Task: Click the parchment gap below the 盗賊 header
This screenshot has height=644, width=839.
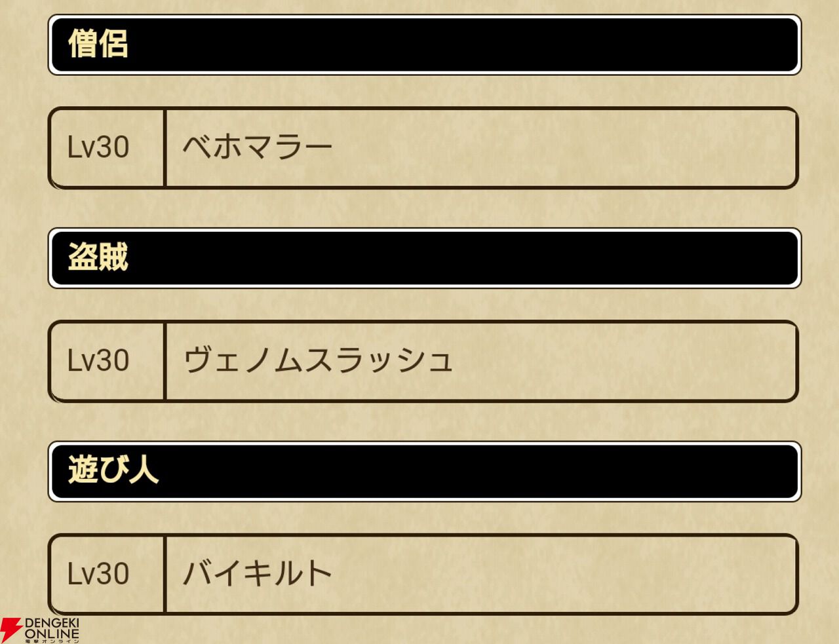Action: point(424,304)
